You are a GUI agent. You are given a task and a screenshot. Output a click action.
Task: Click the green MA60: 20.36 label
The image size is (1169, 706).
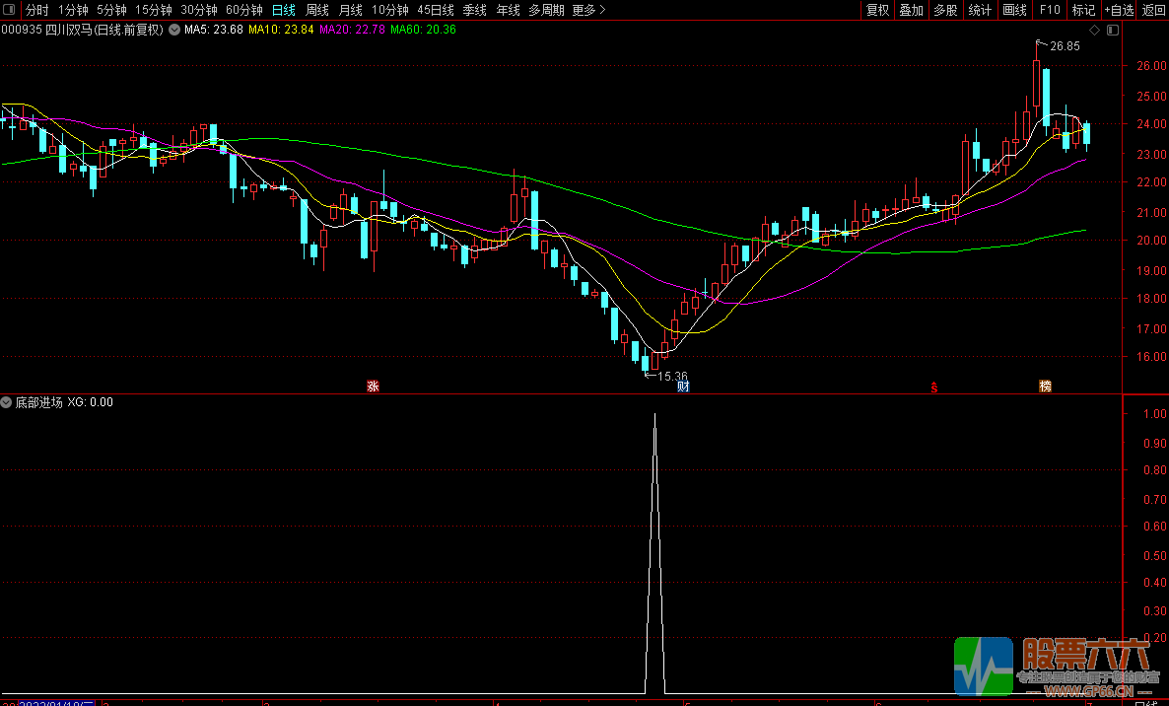[423, 30]
